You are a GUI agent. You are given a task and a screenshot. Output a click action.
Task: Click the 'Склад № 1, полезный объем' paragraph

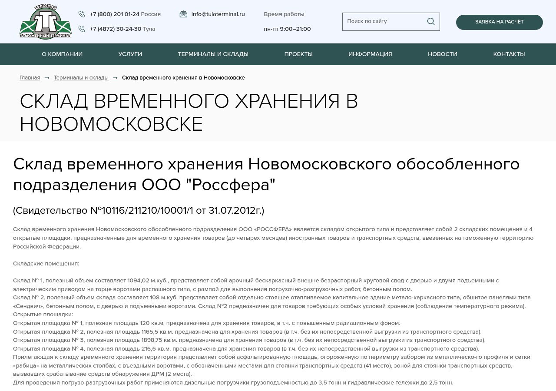tap(256, 285)
